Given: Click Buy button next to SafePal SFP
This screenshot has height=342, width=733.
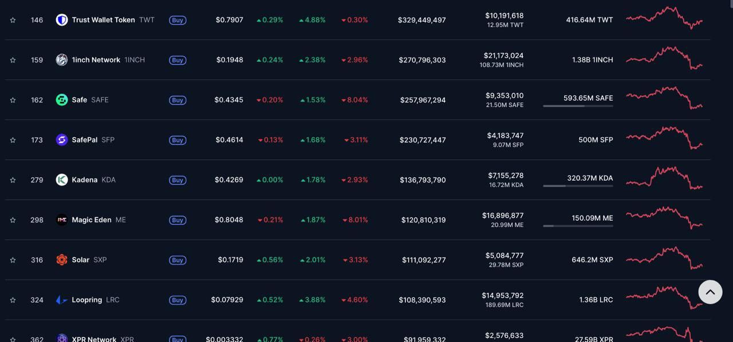Looking at the screenshot, I should point(178,140).
